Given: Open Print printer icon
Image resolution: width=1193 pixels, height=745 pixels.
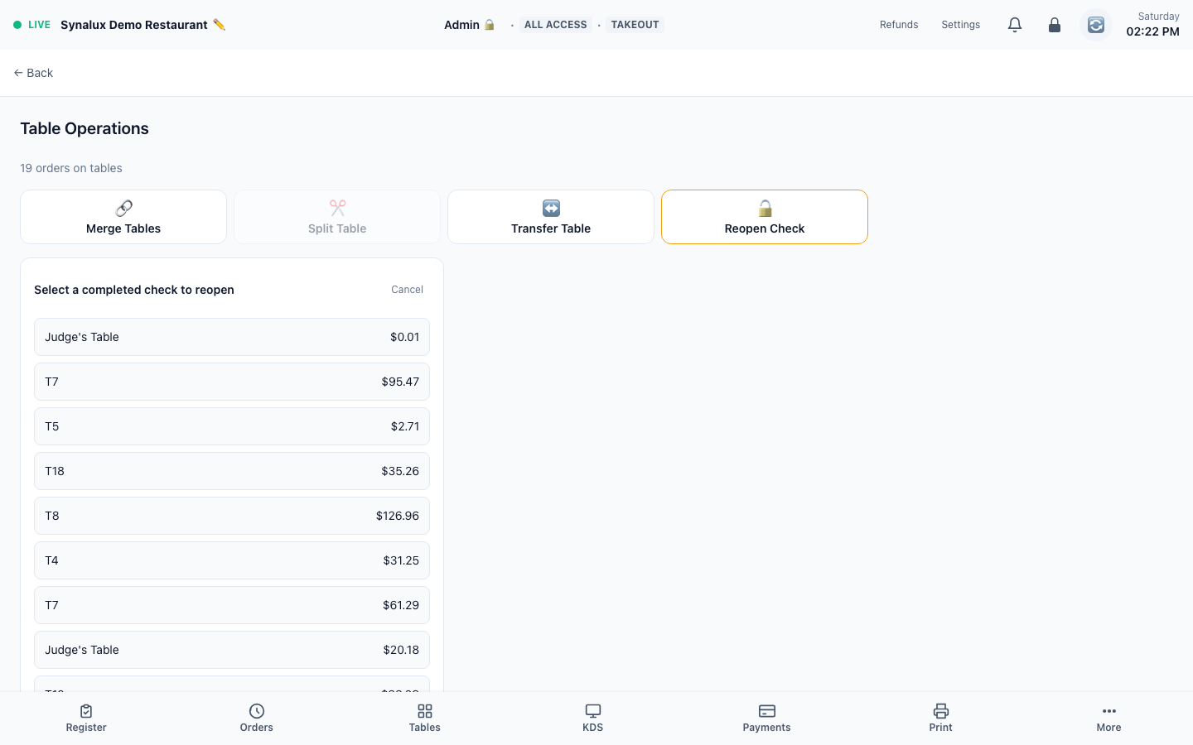Looking at the screenshot, I should [941, 711].
